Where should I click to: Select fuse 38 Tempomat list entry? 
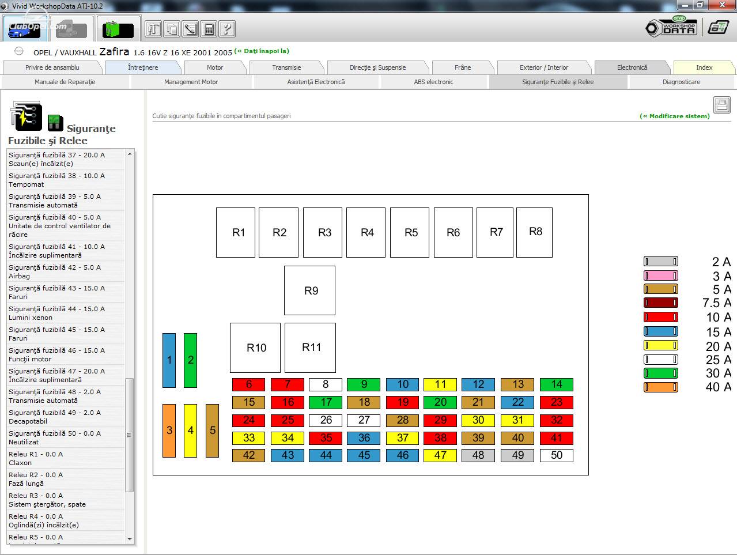66,180
